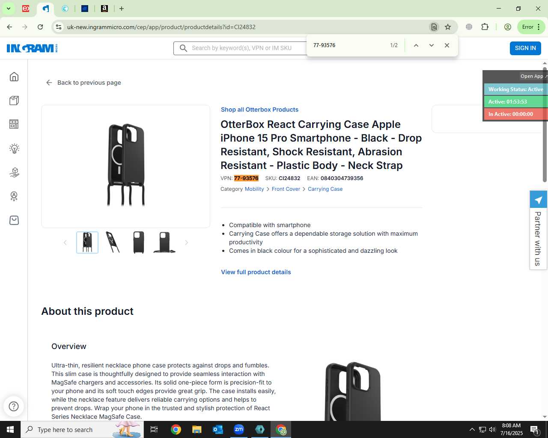Click the SKU value CI24832
Viewport: 548px width, 438px height.
[x=289, y=178]
